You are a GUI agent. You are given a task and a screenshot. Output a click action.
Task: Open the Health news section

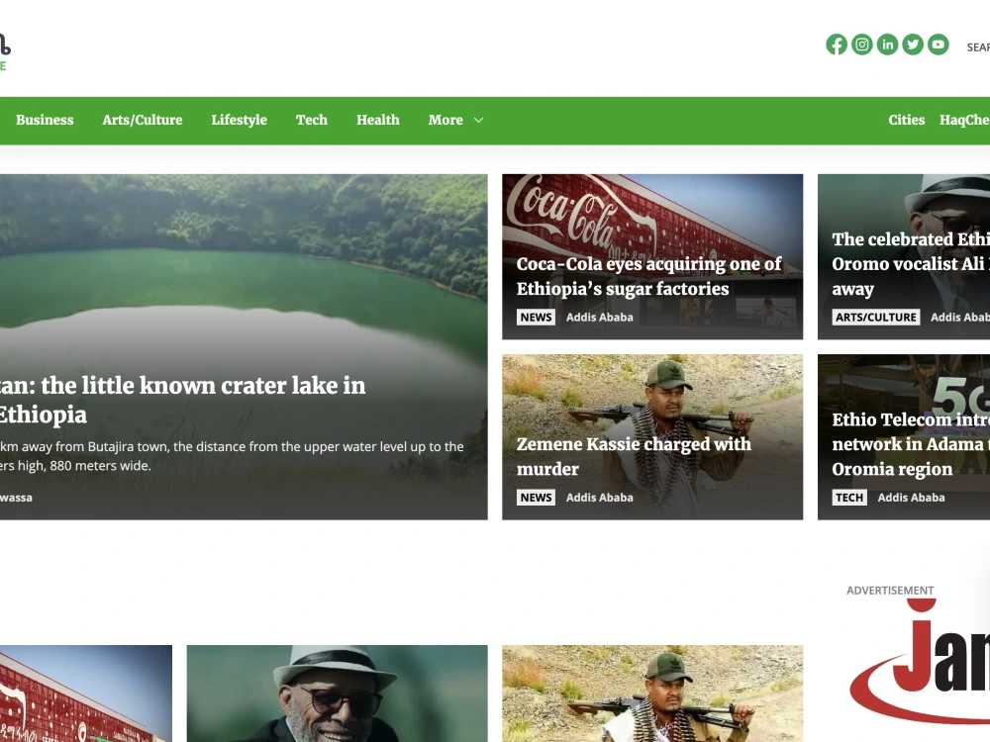(x=377, y=120)
